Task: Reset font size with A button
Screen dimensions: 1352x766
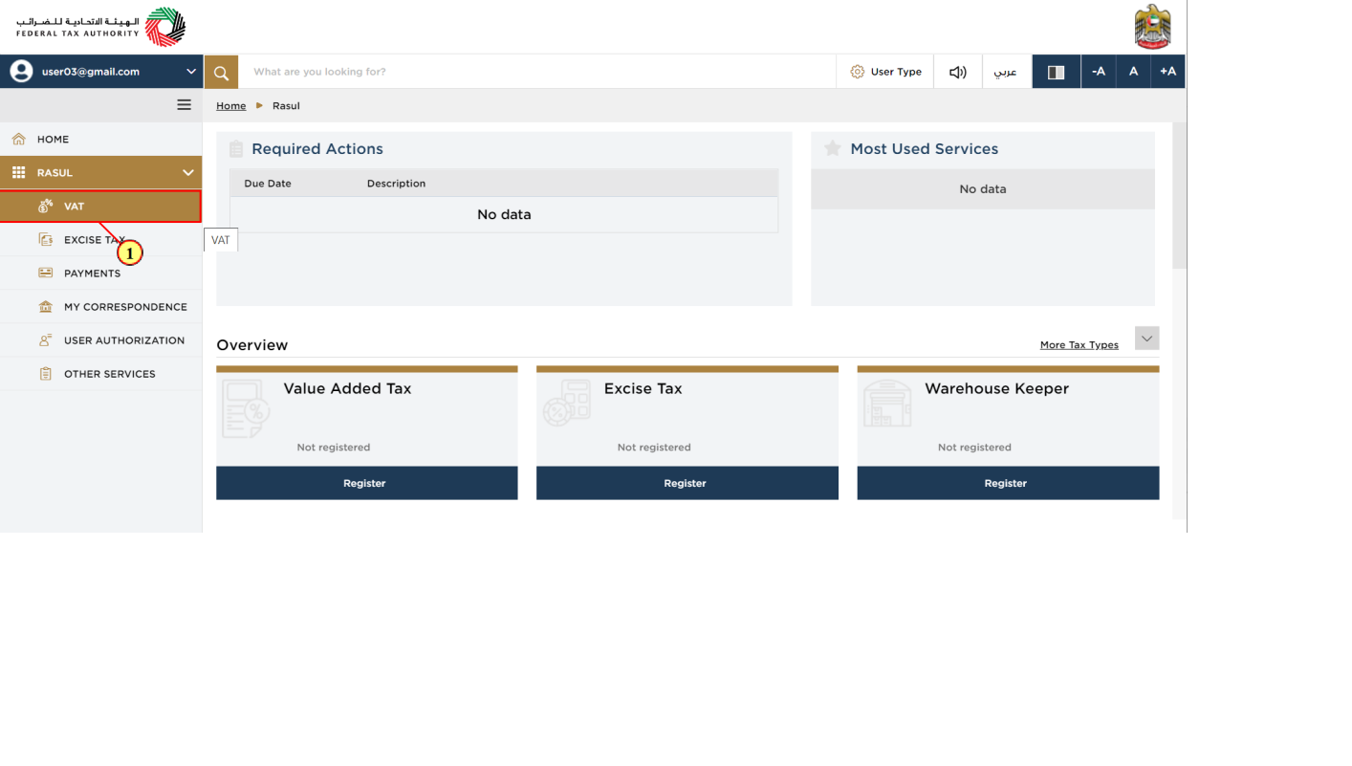Action: pos(1133,72)
